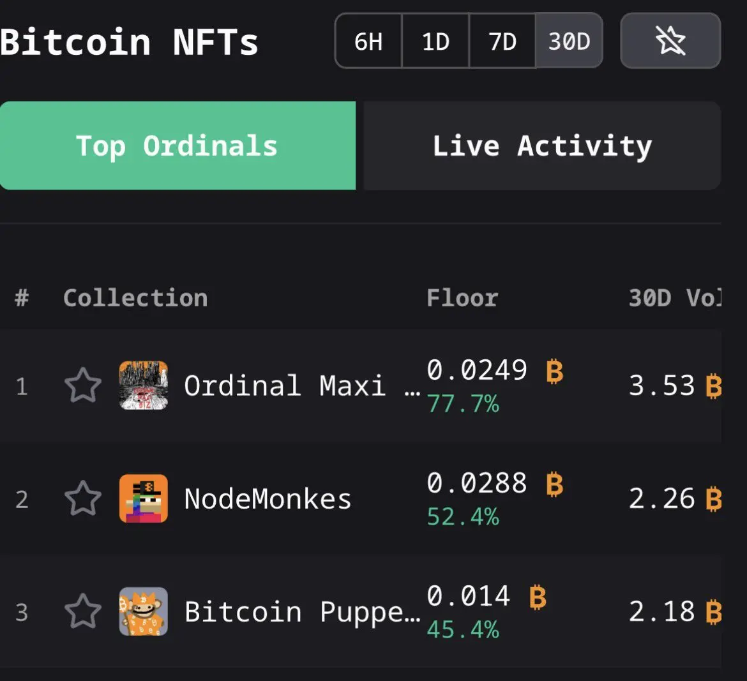Screen dimensions: 747x681
Task: Sort by 30D Vol column header
Action: (674, 297)
